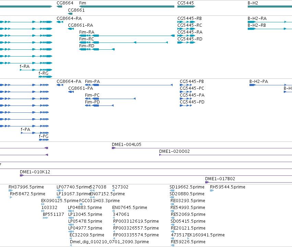The width and height of the screenshot is (292, 247).
Task: Click the RE03293.5prime EST label
Action: 188,201
